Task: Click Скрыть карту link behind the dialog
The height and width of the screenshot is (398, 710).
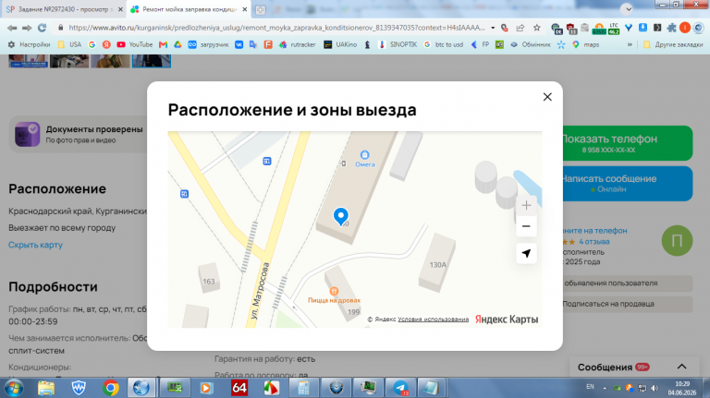Action: 35,245
